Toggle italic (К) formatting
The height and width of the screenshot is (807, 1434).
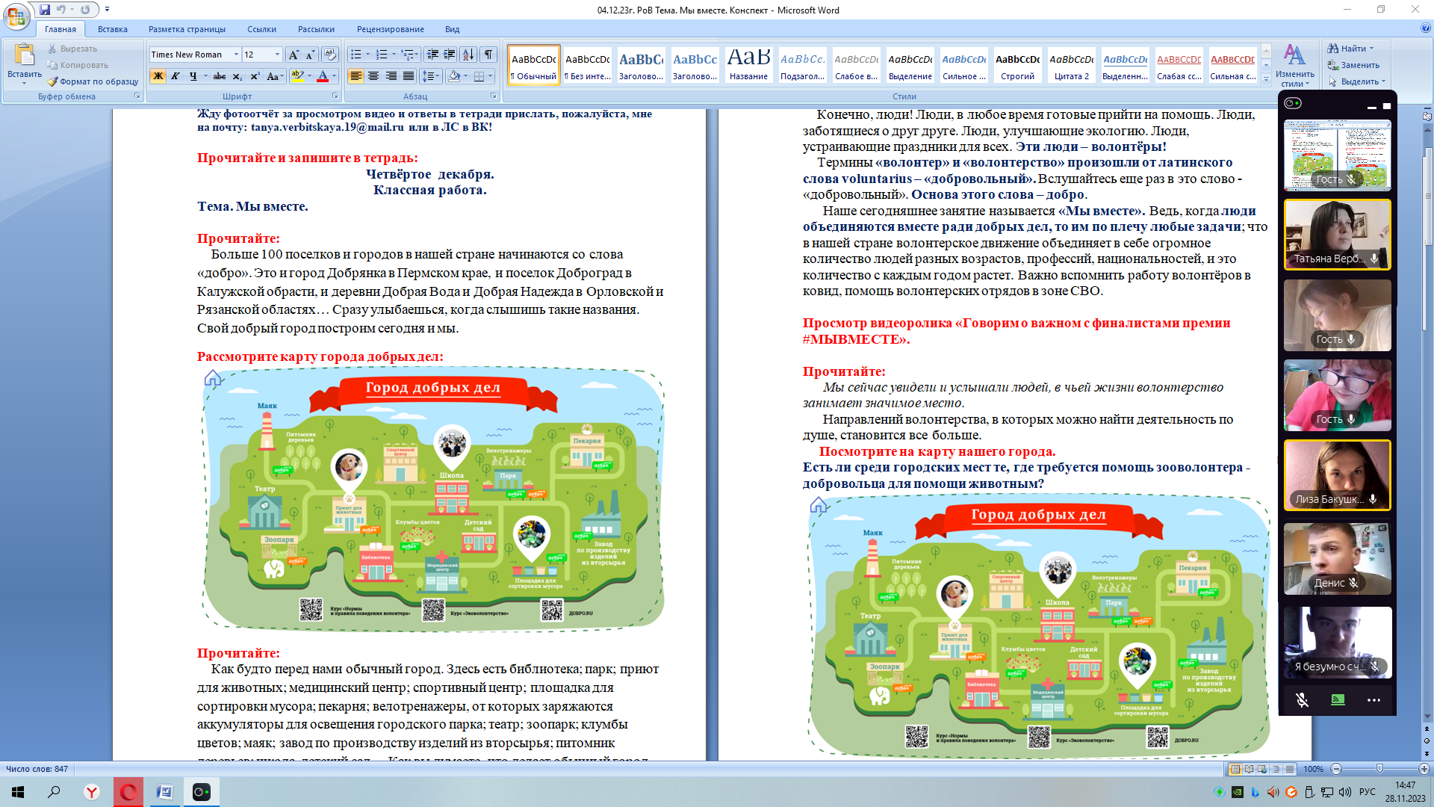(175, 76)
